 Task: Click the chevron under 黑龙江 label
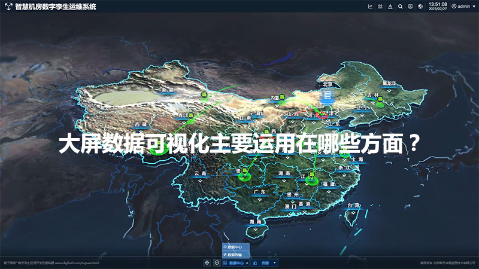(389, 91)
